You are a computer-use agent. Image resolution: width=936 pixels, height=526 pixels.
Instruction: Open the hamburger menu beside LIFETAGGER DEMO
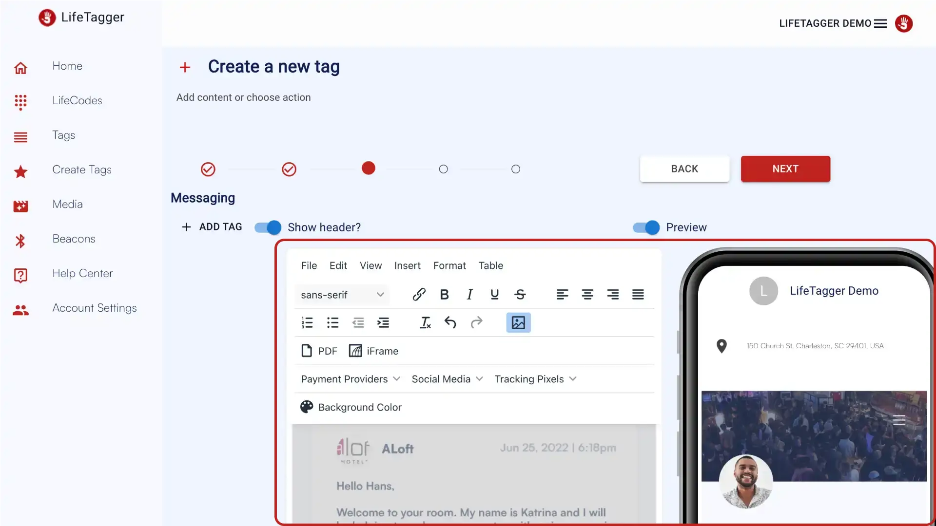pos(880,23)
